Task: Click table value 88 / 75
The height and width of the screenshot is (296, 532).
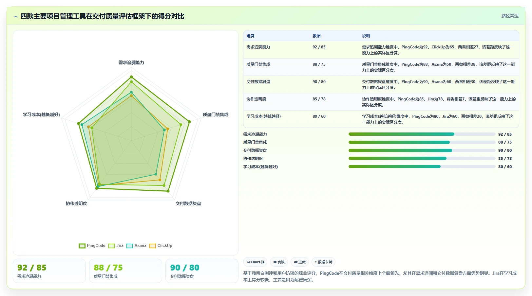Action: point(319,64)
